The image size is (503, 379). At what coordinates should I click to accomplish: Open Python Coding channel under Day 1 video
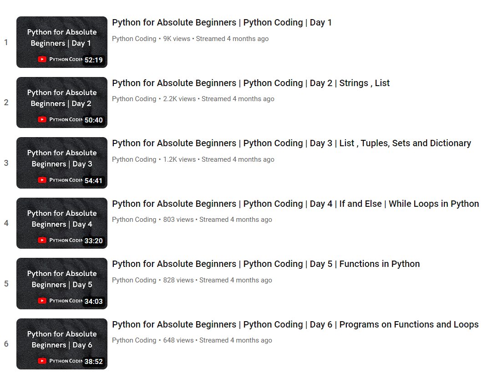(134, 39)
